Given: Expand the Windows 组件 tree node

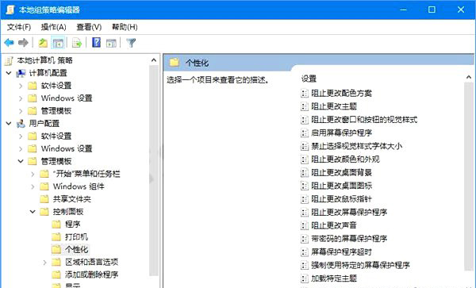Looking at the screenshot, I should (33, 186).
